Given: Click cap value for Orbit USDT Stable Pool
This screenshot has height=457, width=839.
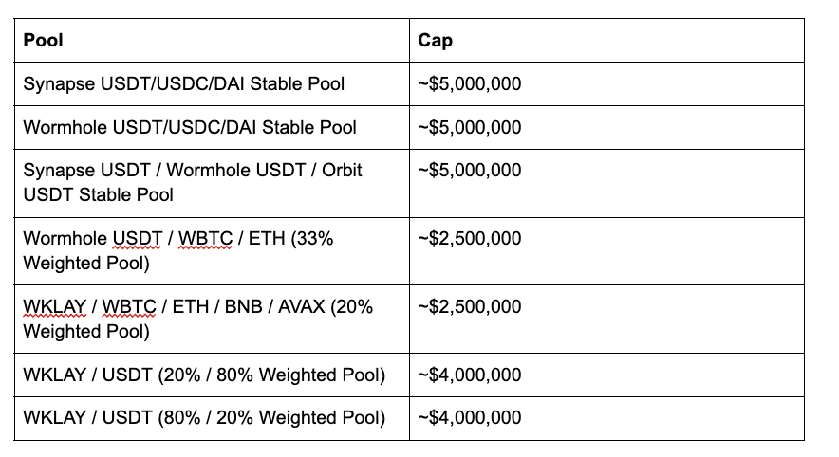Looking at the screenshot, I should (x=469, y=170).
